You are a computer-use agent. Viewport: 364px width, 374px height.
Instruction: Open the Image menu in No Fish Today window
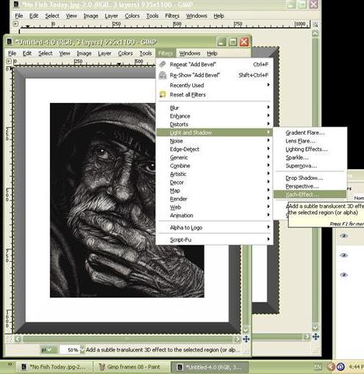click(x=91, y=16)
